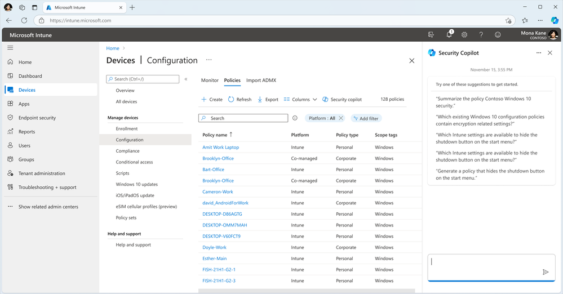The height and width of the screenshot is (294, 563).
Task: Open the hamburger navigation menu
Action: (10, 47)
